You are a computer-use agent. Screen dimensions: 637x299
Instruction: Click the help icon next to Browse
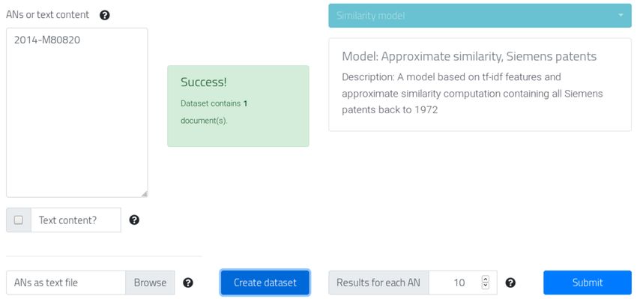(187, 283)
